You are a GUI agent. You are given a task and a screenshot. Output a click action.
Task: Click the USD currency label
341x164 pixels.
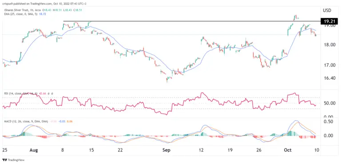(327, 10)
